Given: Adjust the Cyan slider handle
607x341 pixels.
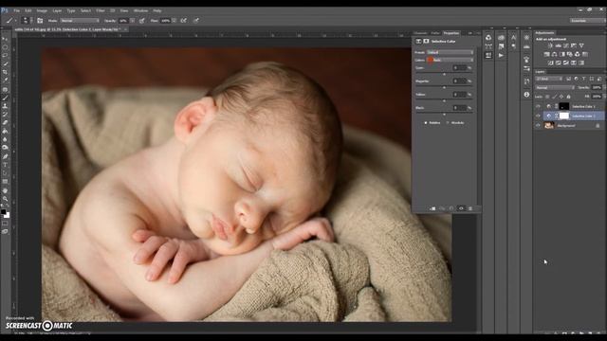Looking at the screenshot, I should tap(445, 74).
